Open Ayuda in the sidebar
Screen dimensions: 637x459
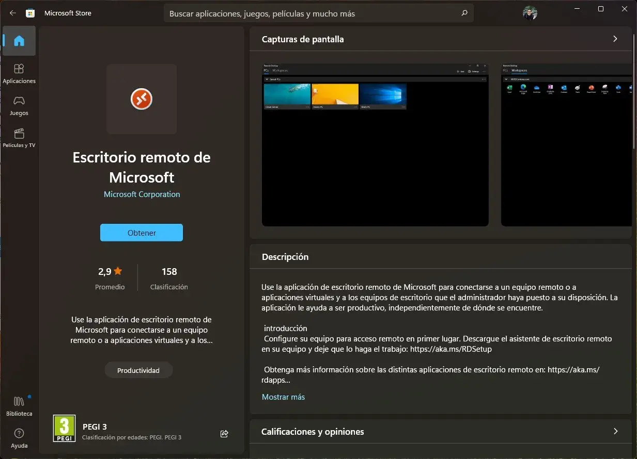click(x=19, y=438)
